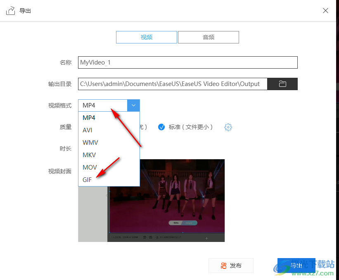Pick WMV from the format list
This screenshot has height=280, width=339.
tap(90, 143)
